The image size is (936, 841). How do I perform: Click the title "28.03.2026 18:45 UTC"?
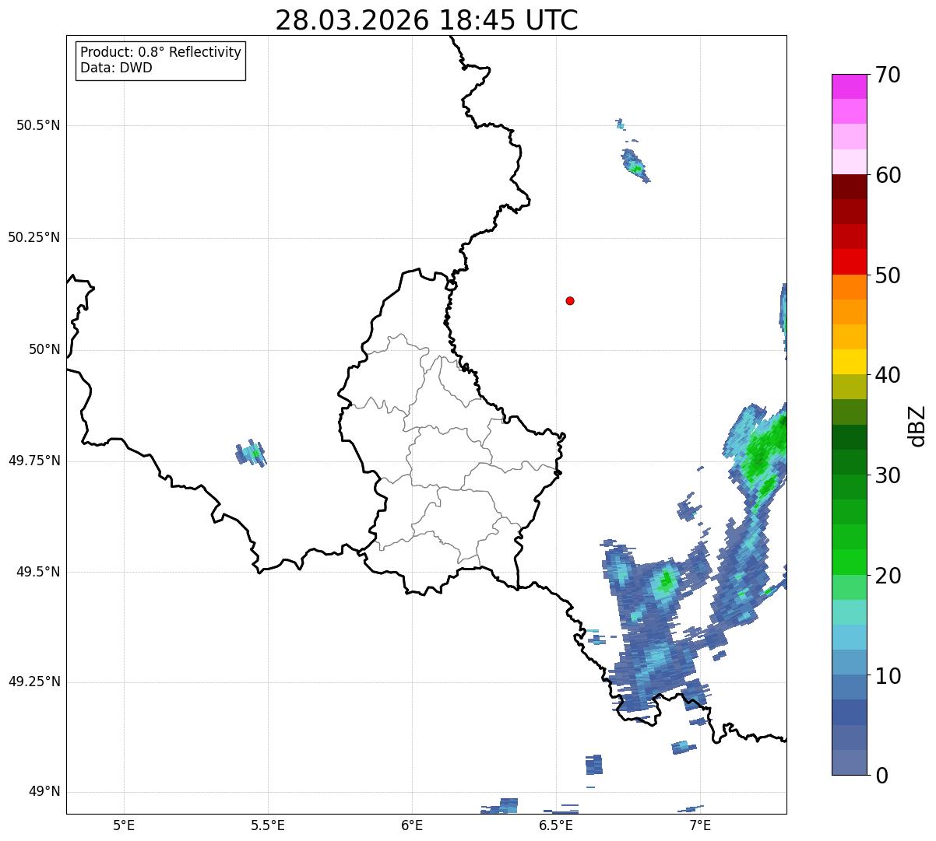(427, 20)
